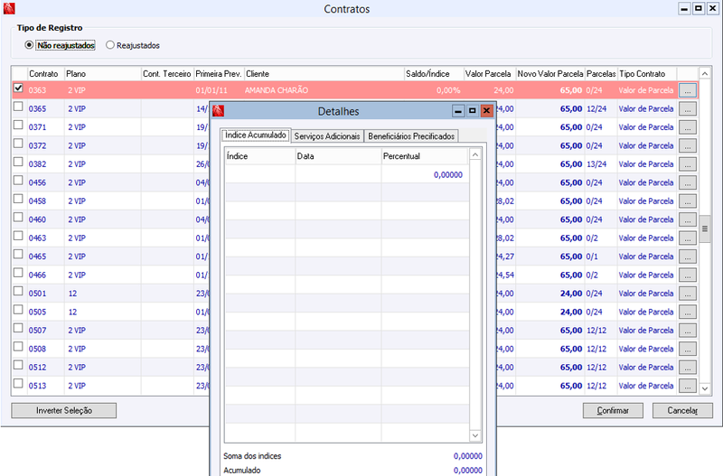
Task: Check the checkbox for contract 0371
Action: tap(18, 125)
